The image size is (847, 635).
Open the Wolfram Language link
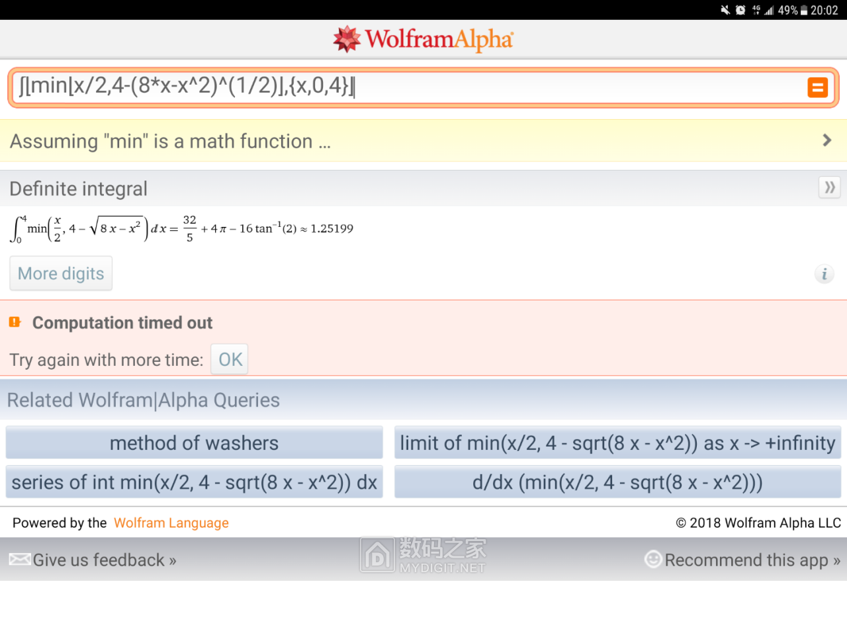(171, 523)
